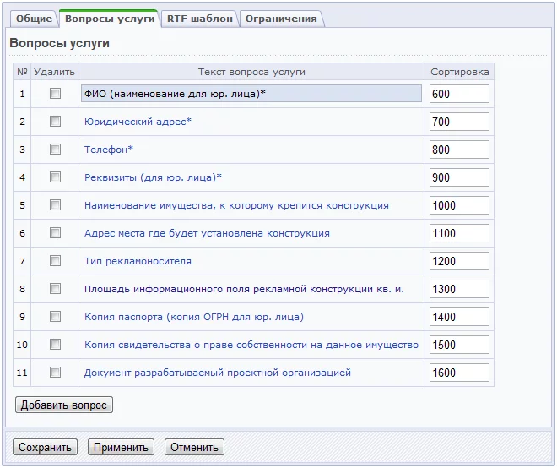
Task: Click the sort field containing 600
Action: click(x=459, y=94)
